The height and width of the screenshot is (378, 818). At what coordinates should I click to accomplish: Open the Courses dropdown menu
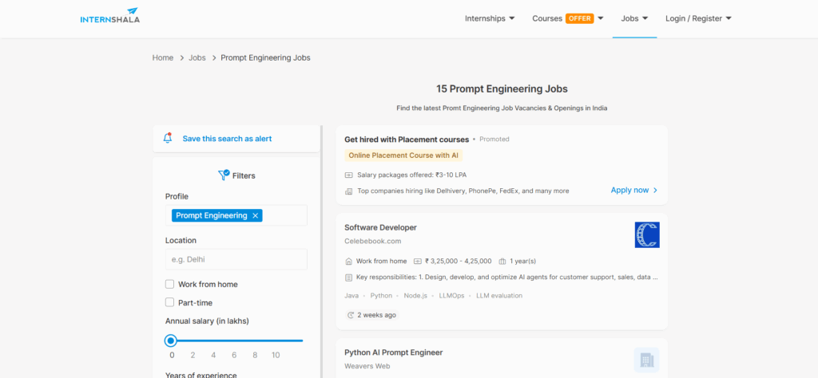567,18
